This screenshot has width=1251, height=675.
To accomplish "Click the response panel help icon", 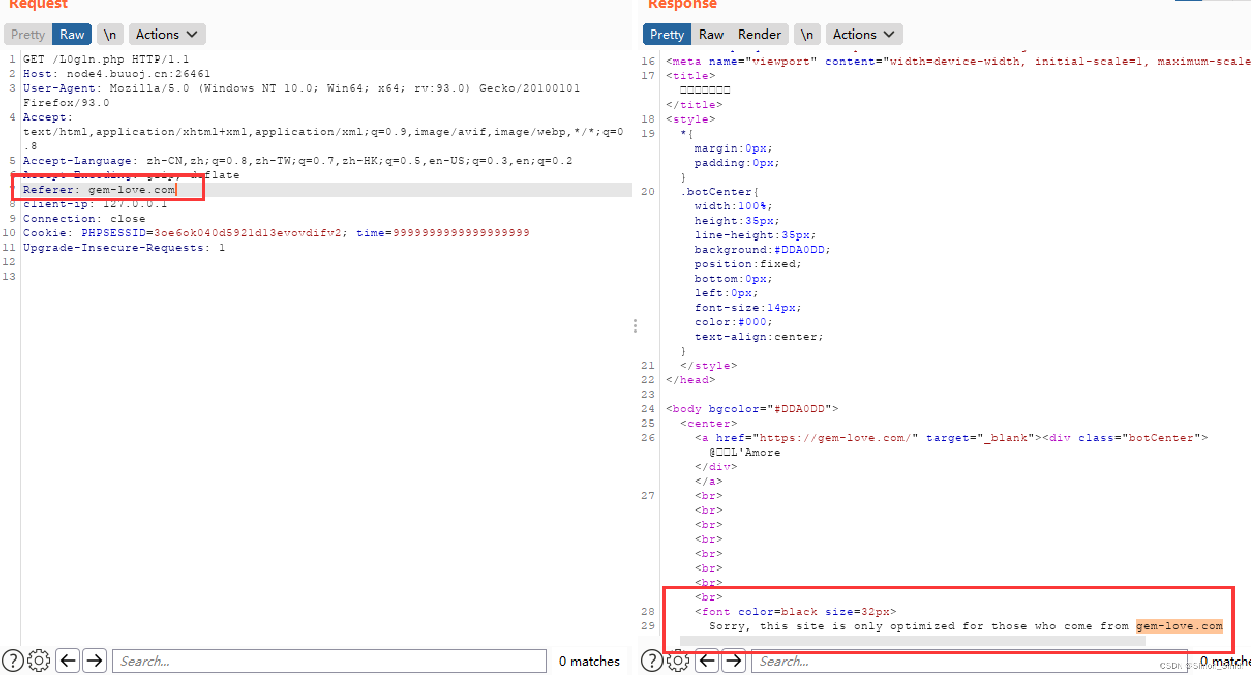I will coord(652,661).
